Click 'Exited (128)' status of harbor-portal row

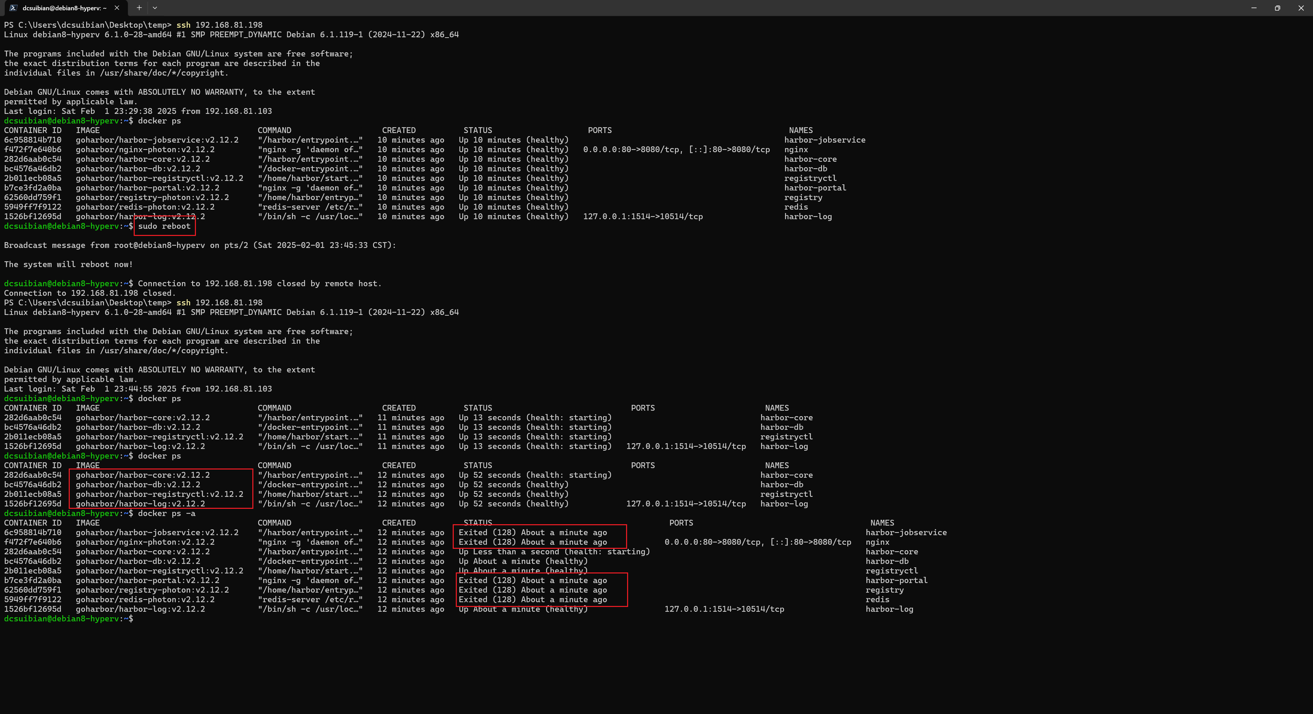coord(533,581)
